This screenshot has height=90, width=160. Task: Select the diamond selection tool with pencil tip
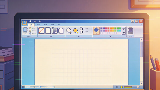69,30
